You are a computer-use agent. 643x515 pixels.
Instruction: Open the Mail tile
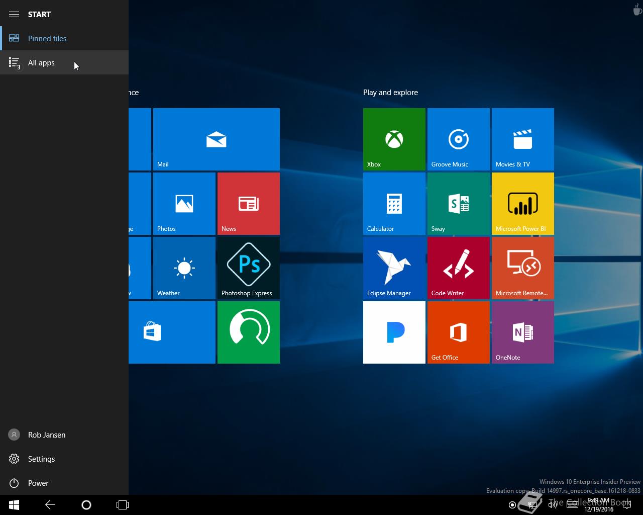point(217,139)
